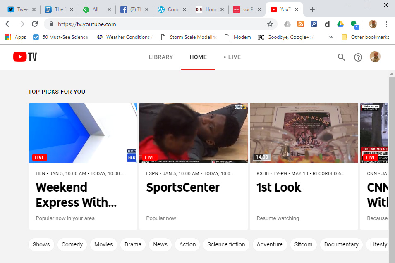Select the Comedy genre chip
The width and height of the screenshot is (395, 263).
[x=72, y=244]
